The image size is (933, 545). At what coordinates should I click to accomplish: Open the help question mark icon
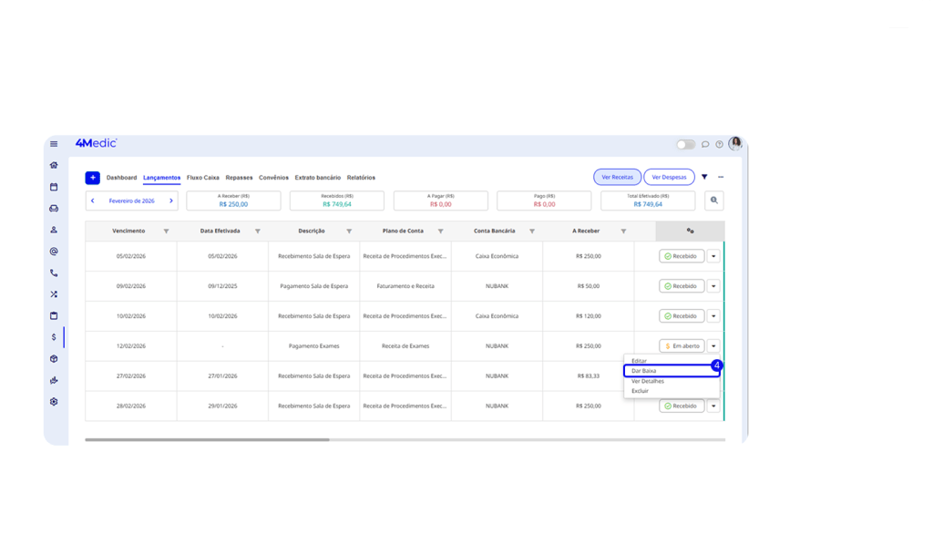click(x=719, y=144)
